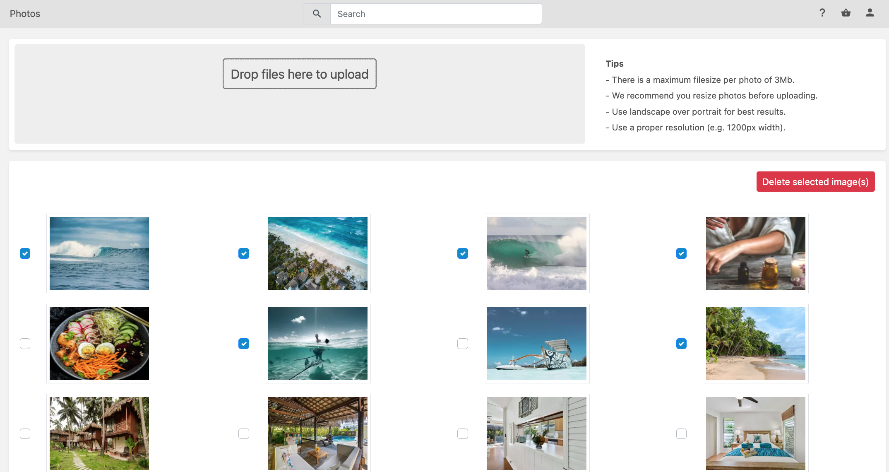Click the Photos title link
The image size is (889, 472).
(x=25, y=14)
